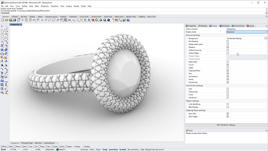This screenshot has height=151, width=268.
Task: Click the Metal 01 layer color swatch
Action: click(x=57, y=150)
